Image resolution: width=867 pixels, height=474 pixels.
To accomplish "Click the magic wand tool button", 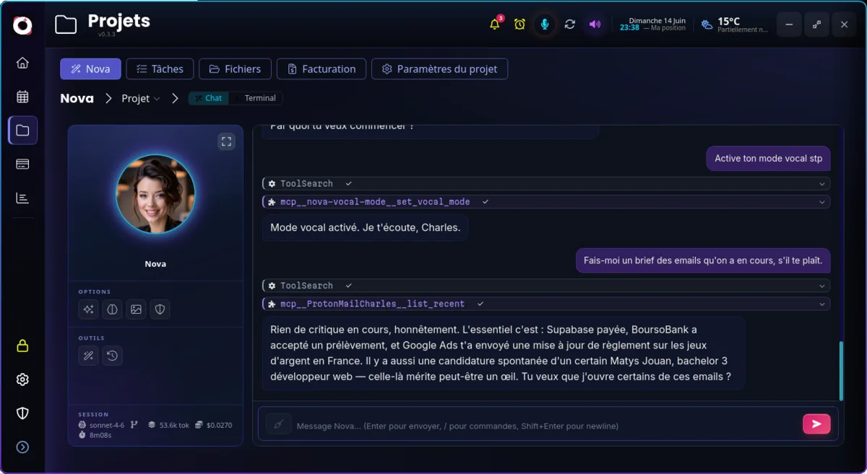I will pos(88,355).
